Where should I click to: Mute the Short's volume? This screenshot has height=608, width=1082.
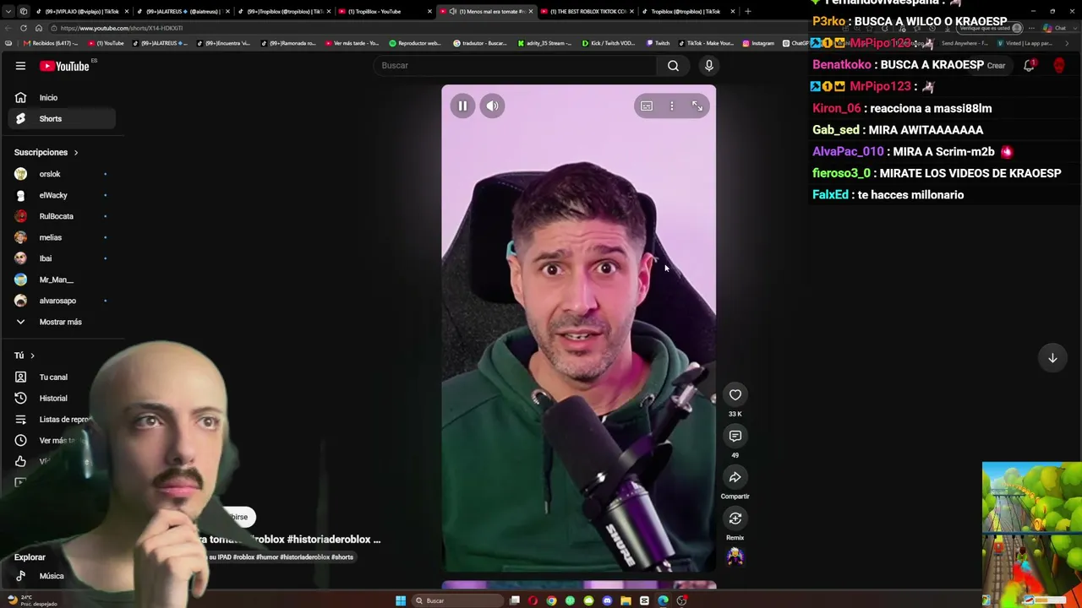(x=492, y=106)
